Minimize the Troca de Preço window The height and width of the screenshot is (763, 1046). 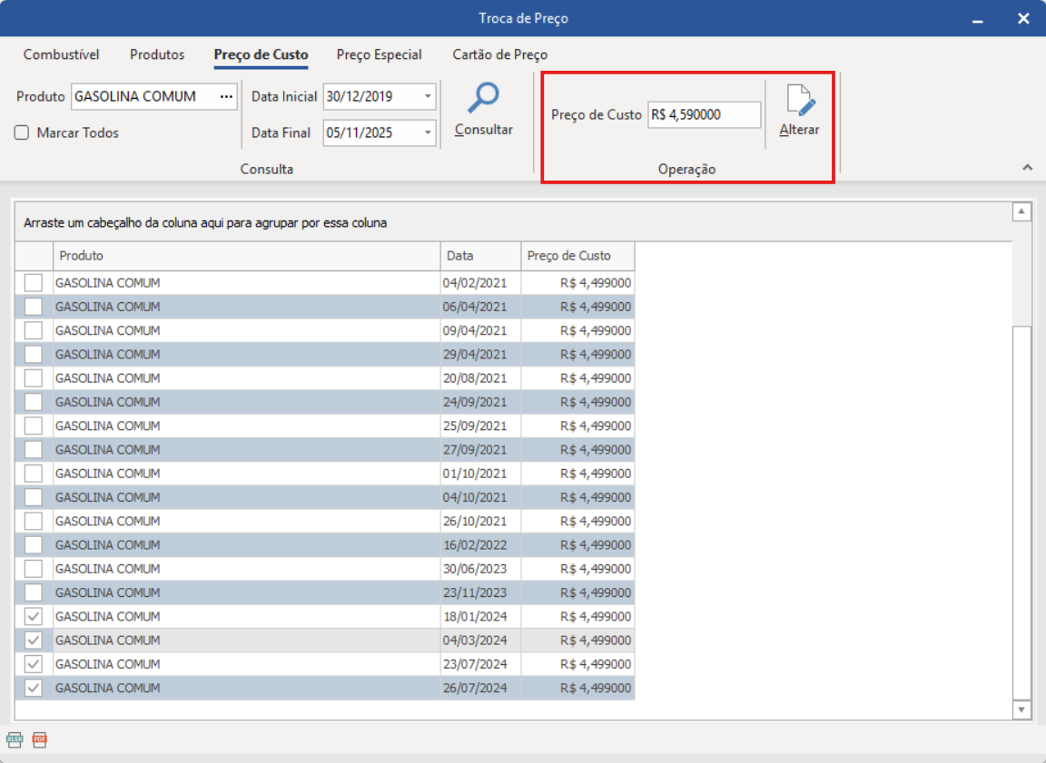click(978, 19)
